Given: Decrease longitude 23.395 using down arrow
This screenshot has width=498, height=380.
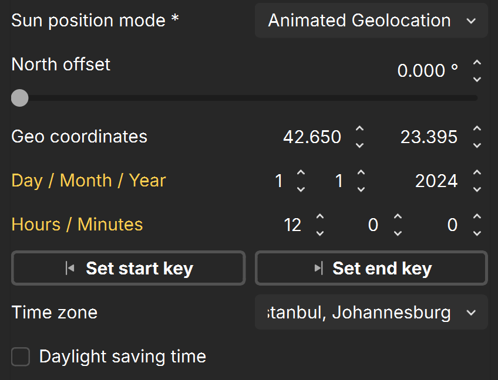Looking at the screenshot, I should tap(477, 145).
